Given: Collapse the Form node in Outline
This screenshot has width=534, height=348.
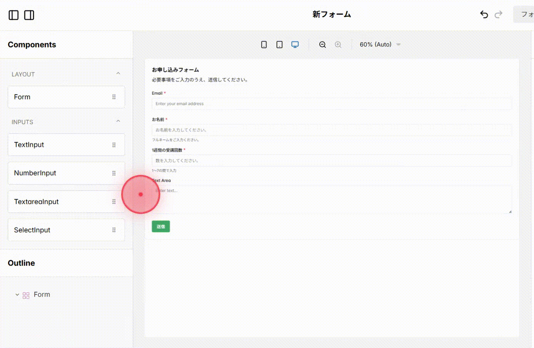Looking at the screenshot, I should (17, 294).
